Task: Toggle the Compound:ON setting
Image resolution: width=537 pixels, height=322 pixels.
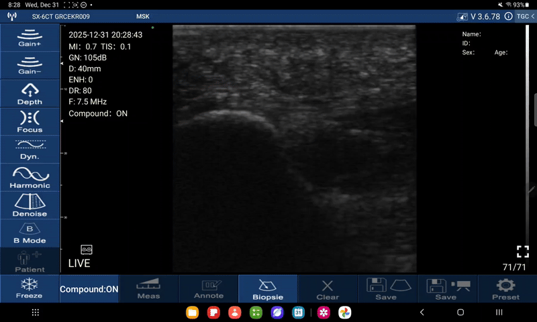Action: click(89, 289)
